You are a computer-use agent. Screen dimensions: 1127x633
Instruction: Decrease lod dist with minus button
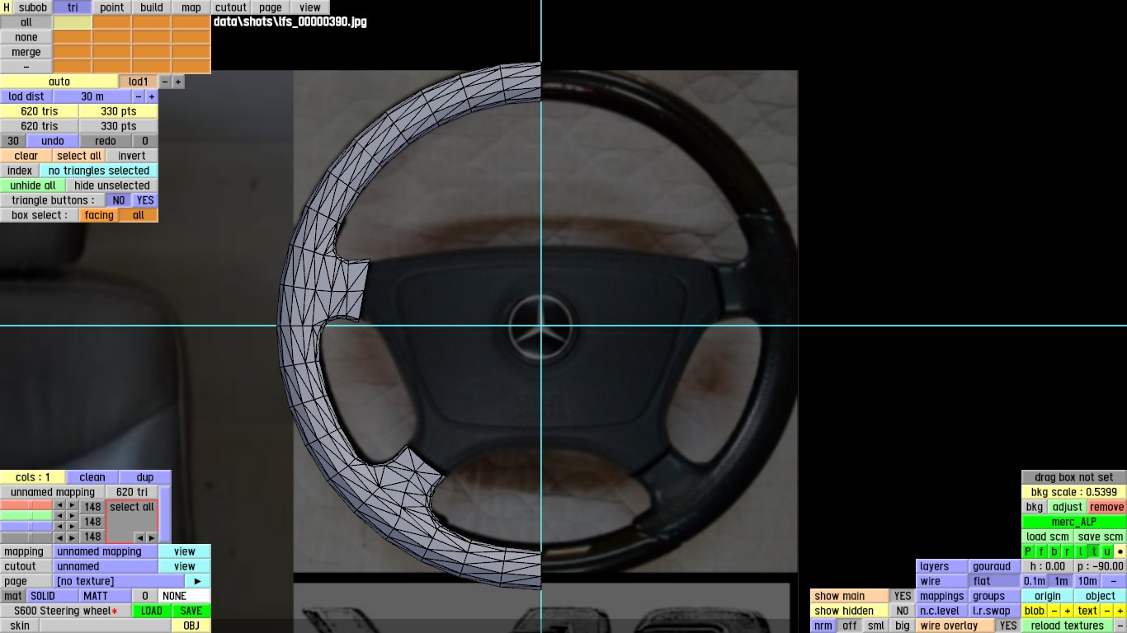(x=139, y=96)
